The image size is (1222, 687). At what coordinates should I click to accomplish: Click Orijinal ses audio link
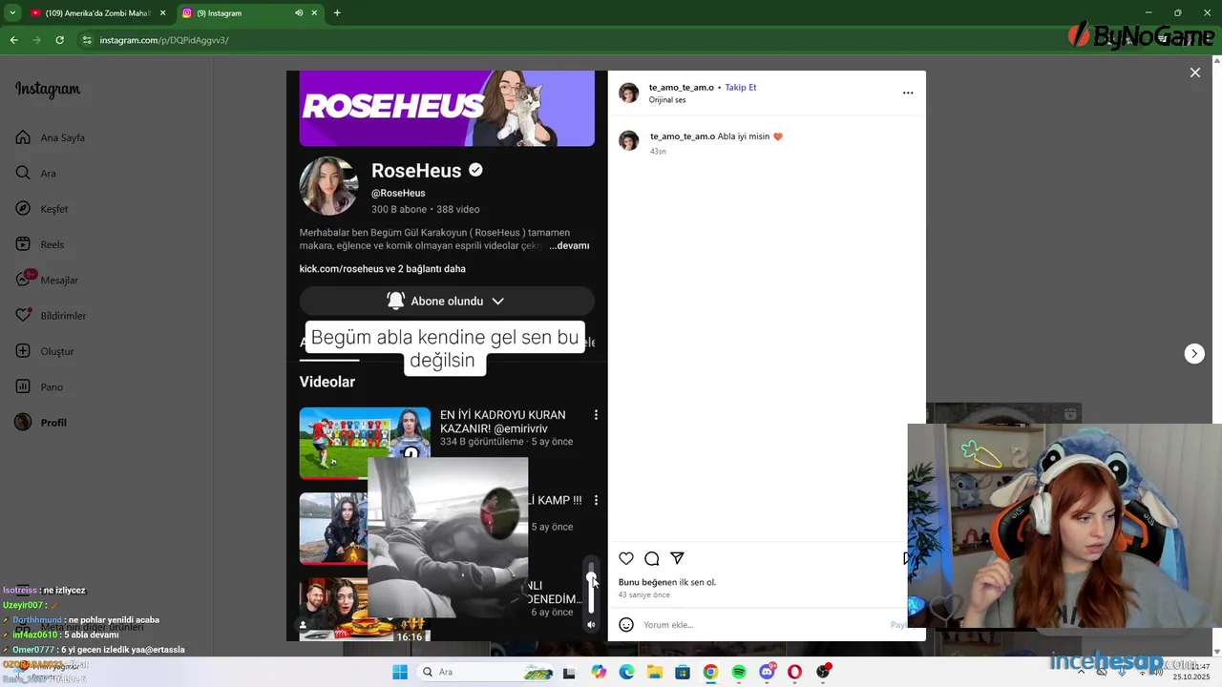(x=667, y=100)
